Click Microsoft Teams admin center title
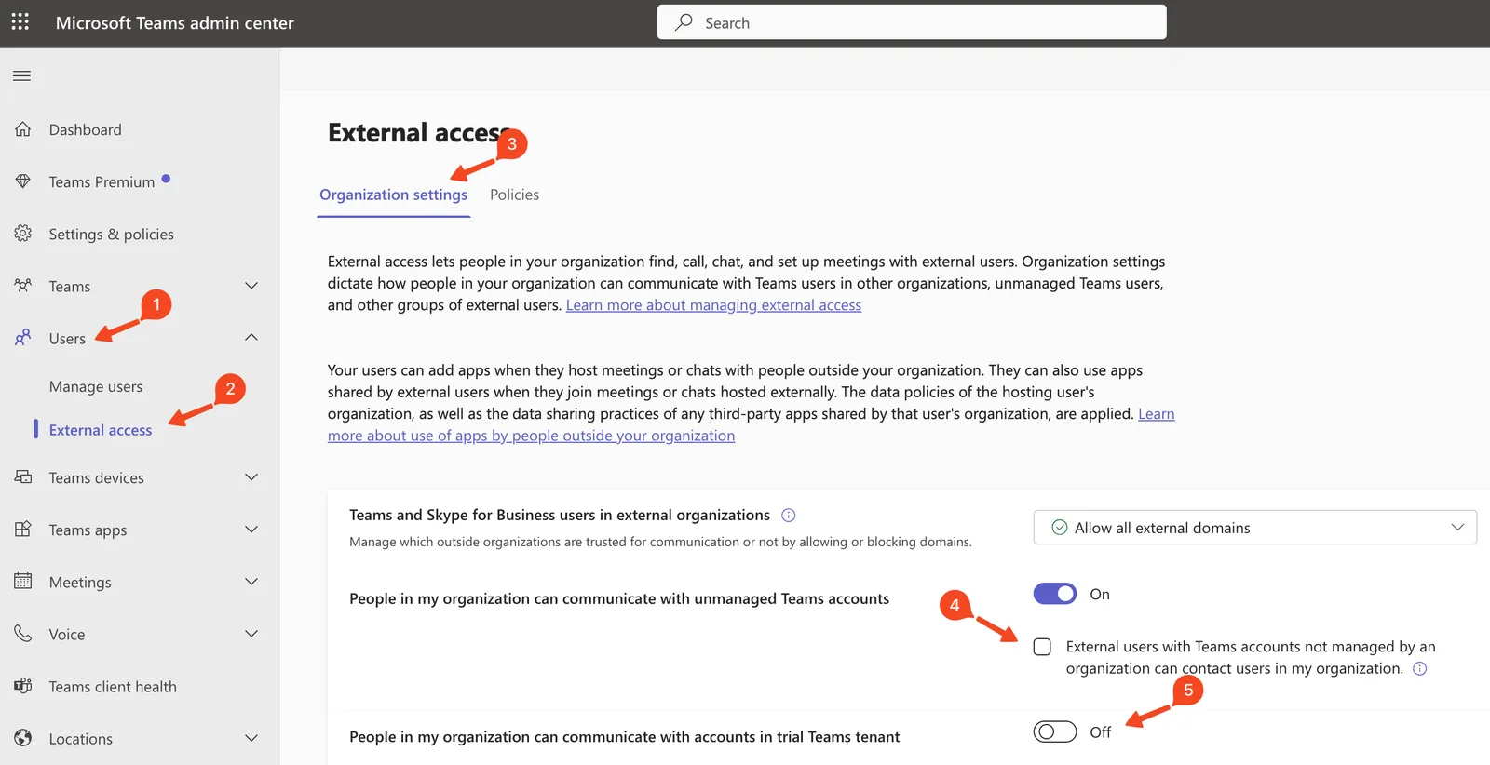Viewport: 1490px width, 765px height. [174, 22]
